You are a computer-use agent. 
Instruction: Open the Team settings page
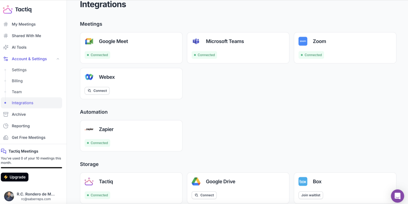coord(17,92)
